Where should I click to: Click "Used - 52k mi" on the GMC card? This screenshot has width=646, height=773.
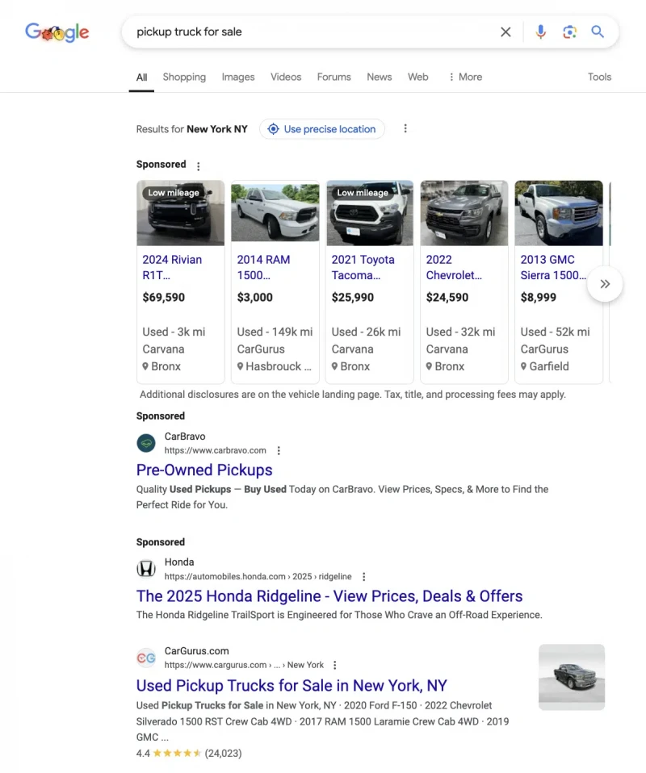tap(556, 332)
